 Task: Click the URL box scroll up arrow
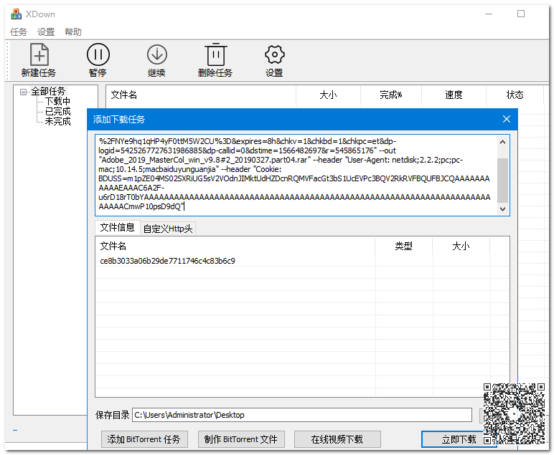point(503,142)
